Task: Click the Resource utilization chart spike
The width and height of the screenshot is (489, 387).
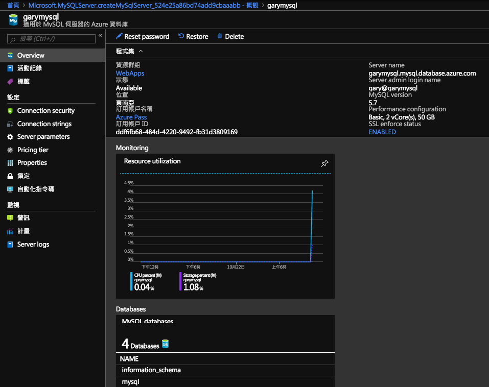Action: [x=312, y=226]
